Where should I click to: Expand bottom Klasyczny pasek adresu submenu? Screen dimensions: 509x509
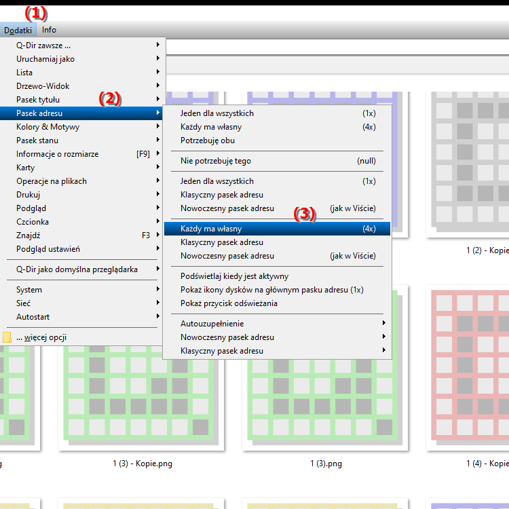[277, 351]
